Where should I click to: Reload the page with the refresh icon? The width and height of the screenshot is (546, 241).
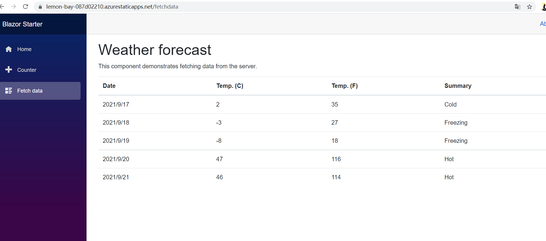coord(26,6)
